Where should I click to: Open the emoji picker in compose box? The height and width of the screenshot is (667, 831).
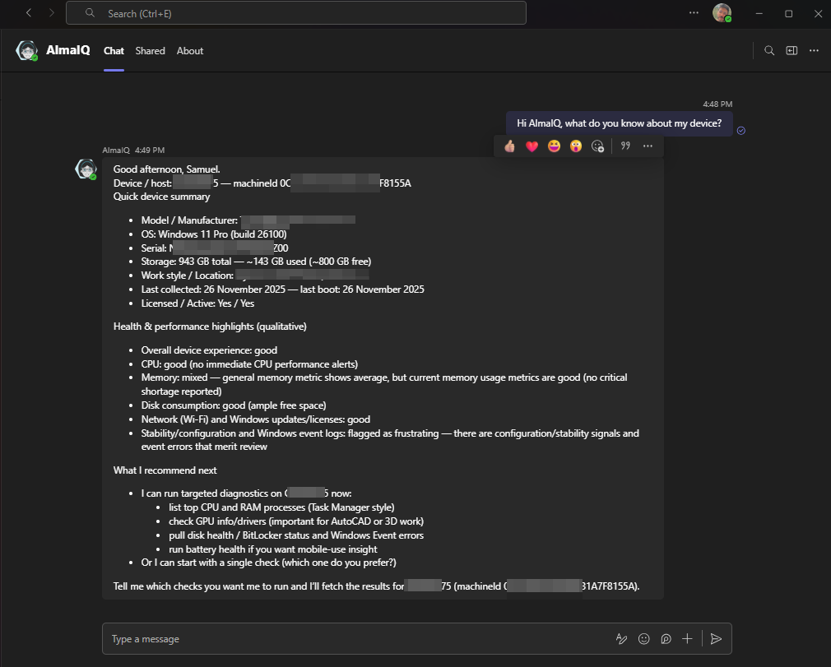point(644,639)
